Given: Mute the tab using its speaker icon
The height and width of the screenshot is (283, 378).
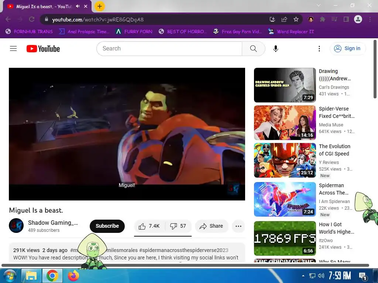Looking at the screenshot, I should coord(78,6).
